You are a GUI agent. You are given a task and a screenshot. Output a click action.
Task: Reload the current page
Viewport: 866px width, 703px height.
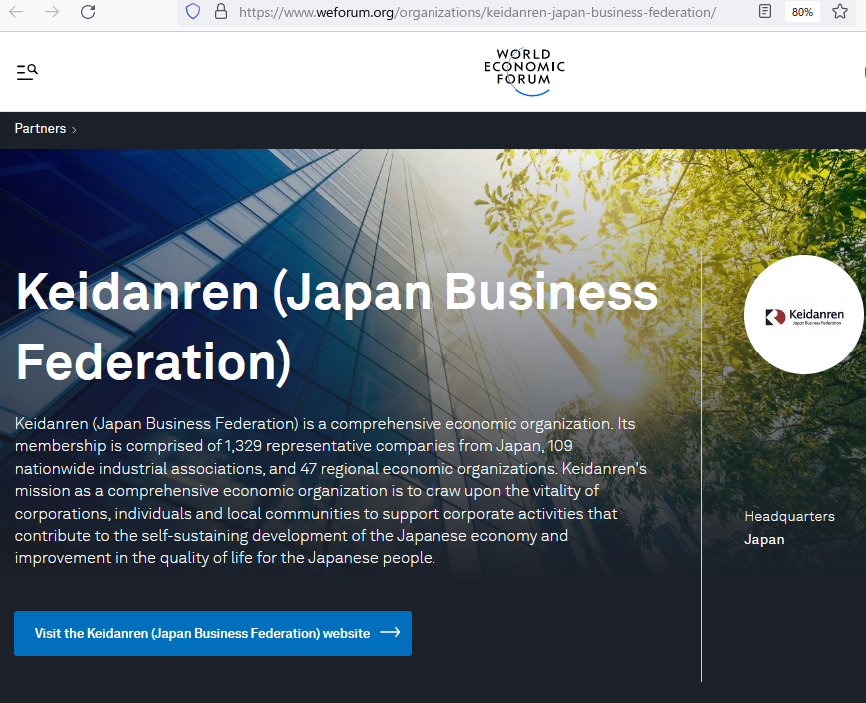pos(88,12)
